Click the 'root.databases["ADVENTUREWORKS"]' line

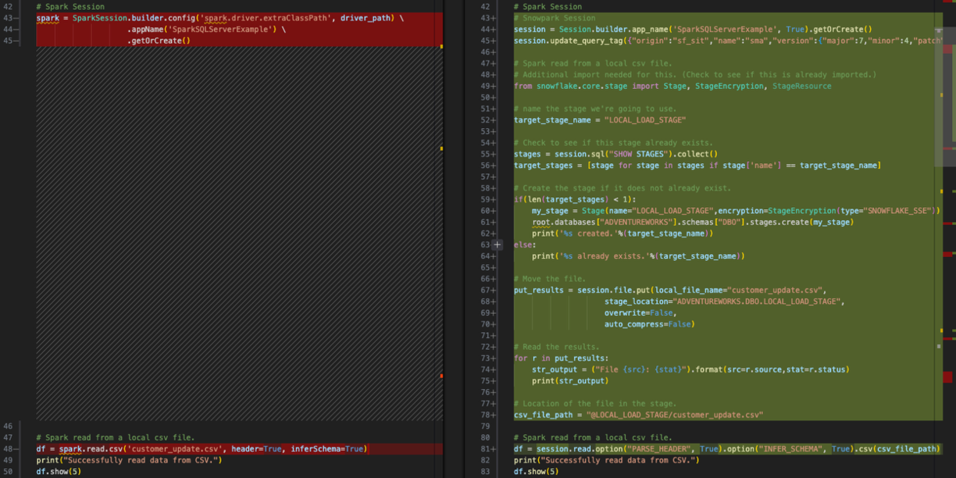point(693,222)
